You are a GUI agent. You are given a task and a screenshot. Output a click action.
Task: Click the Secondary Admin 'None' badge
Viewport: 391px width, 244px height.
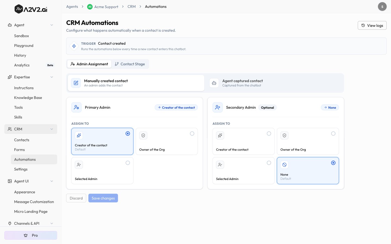(x=330, y=108)
